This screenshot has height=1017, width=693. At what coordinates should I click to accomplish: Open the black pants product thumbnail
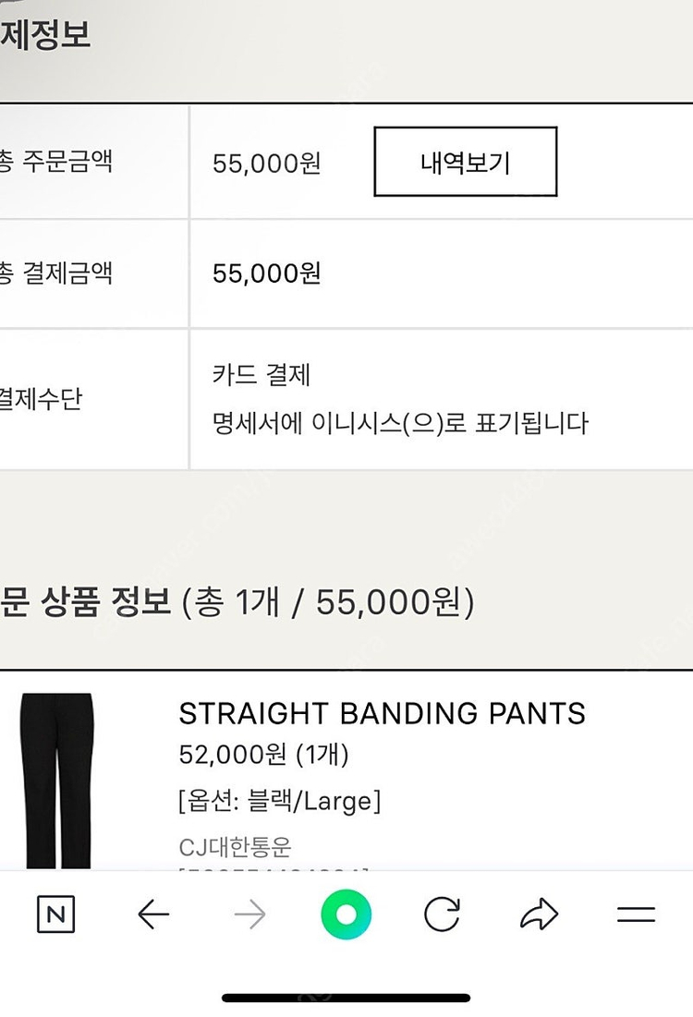57,781
